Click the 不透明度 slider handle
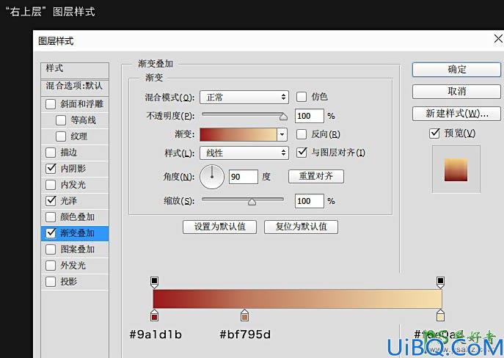Screen dimensions: 504x358 tap(283, 117)
